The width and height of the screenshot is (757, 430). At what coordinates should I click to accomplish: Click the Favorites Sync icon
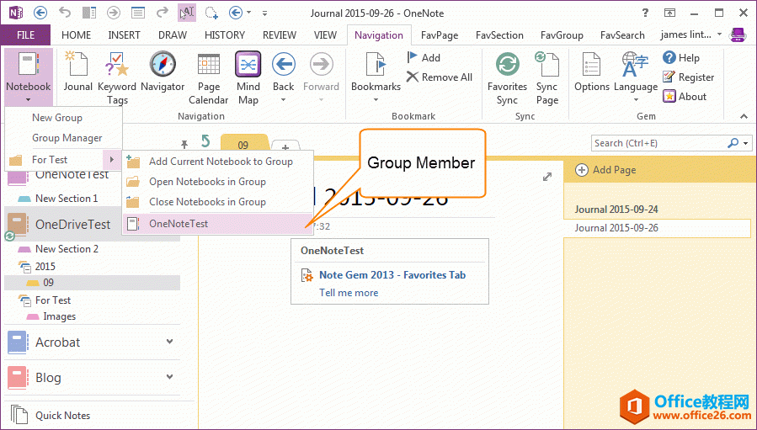click(507, 66)
